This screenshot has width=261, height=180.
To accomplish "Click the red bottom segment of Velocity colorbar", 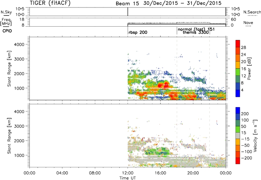I will (238, 161).
